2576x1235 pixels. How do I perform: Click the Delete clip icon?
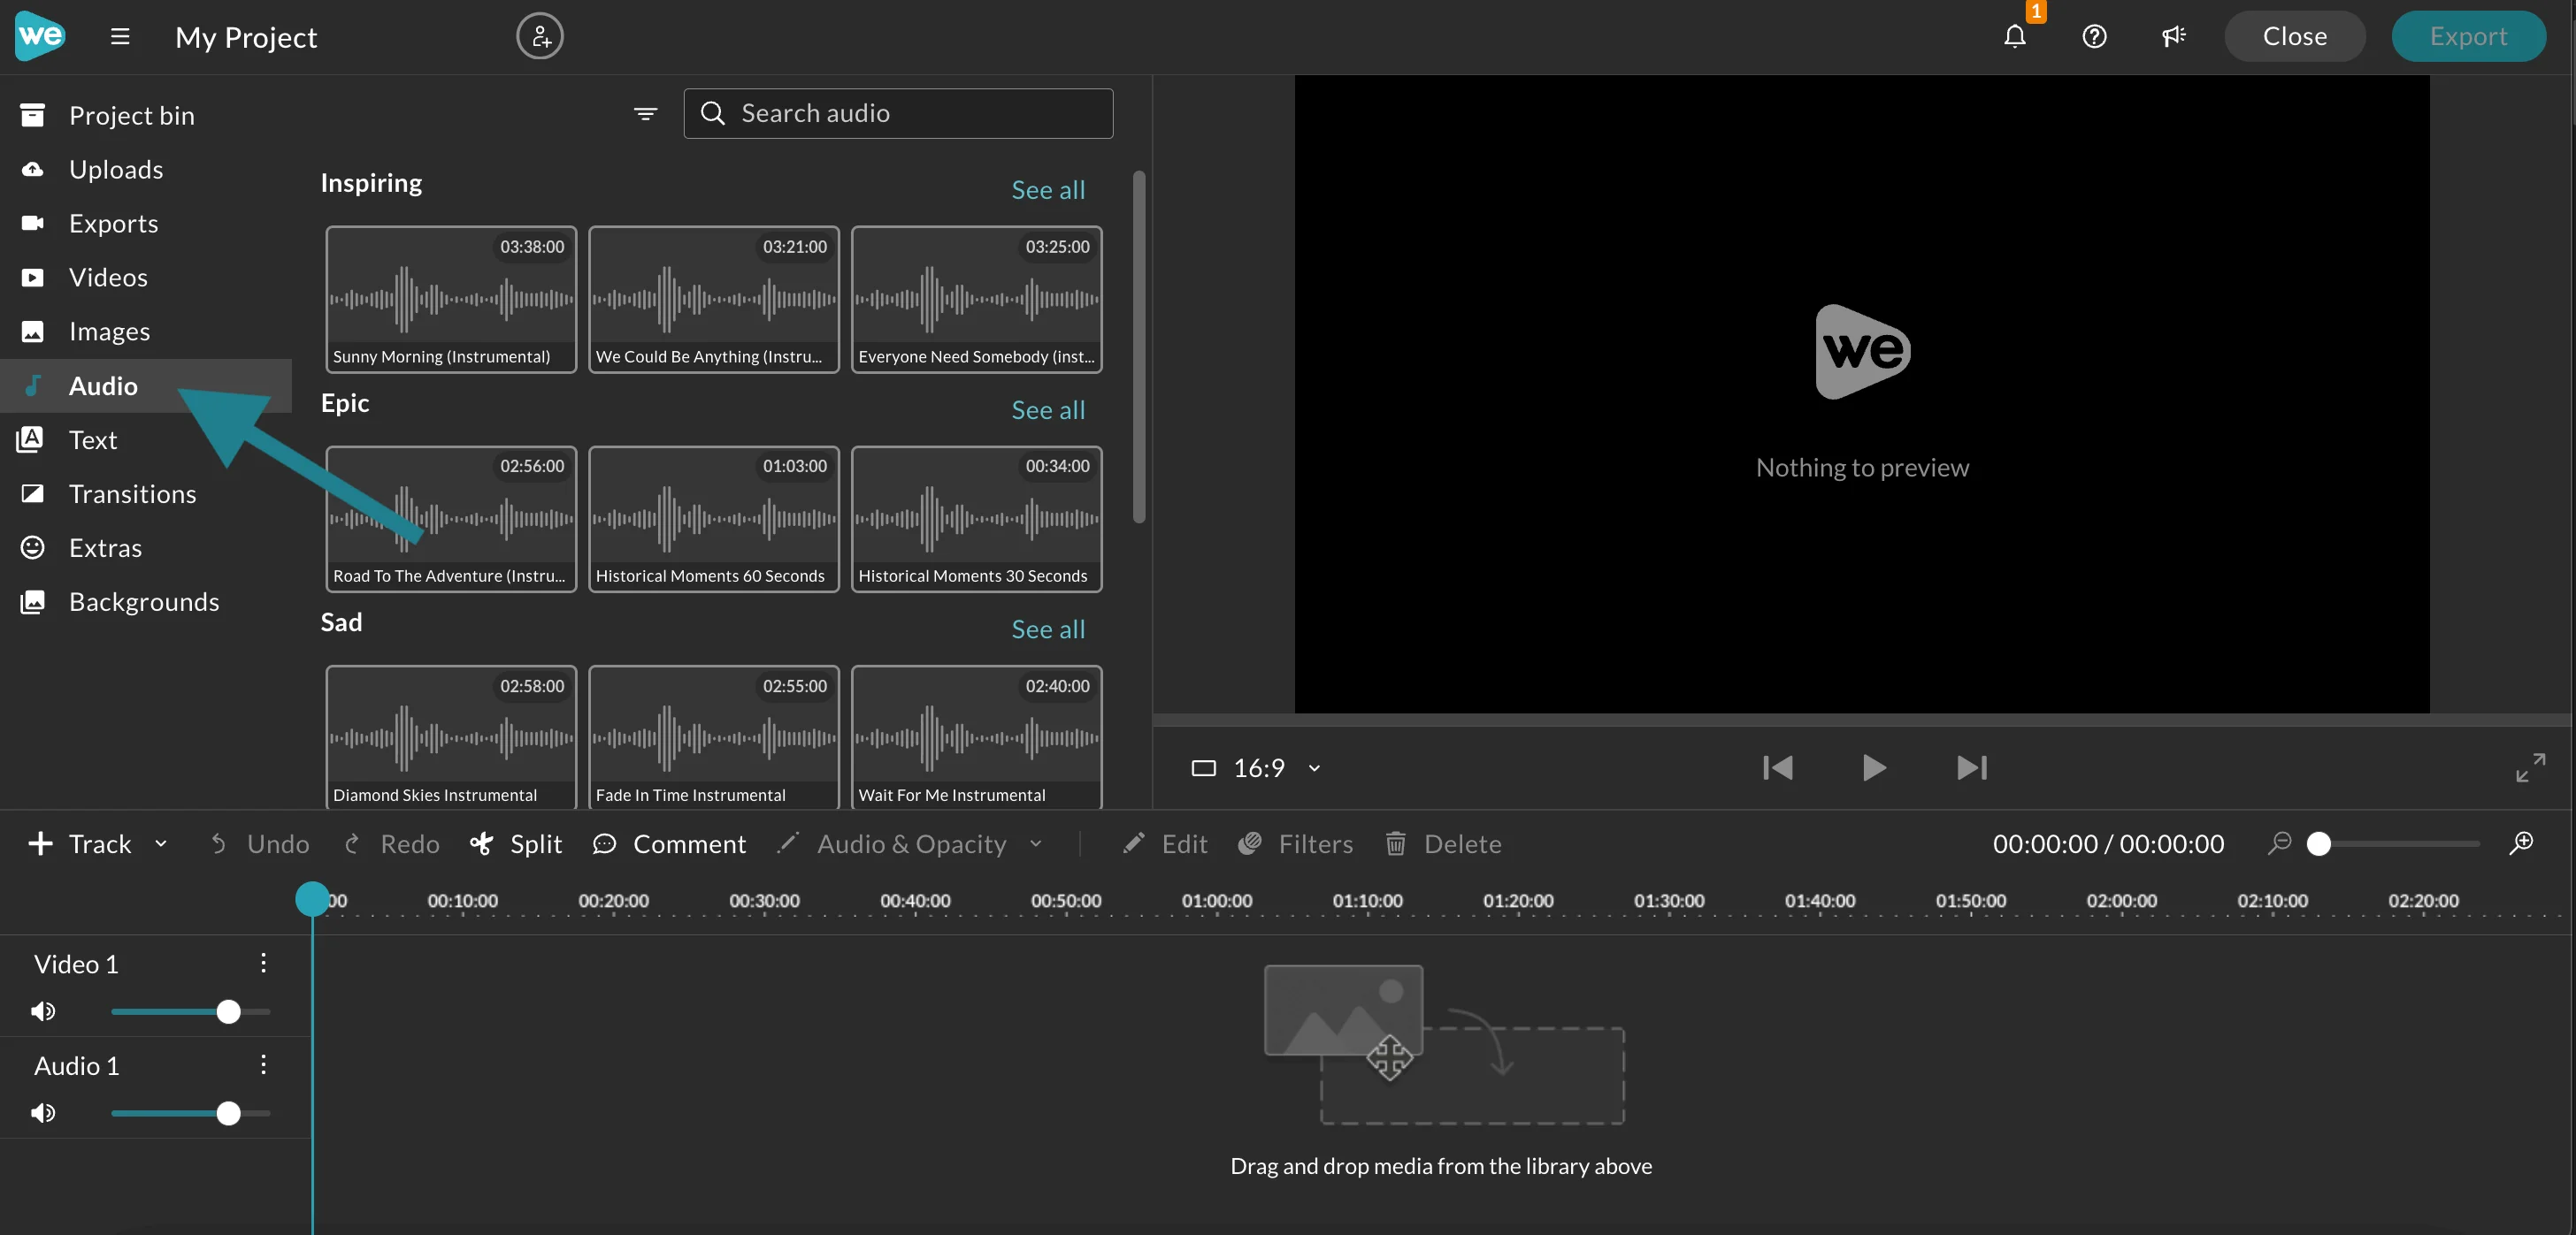tap(1397, 843)
